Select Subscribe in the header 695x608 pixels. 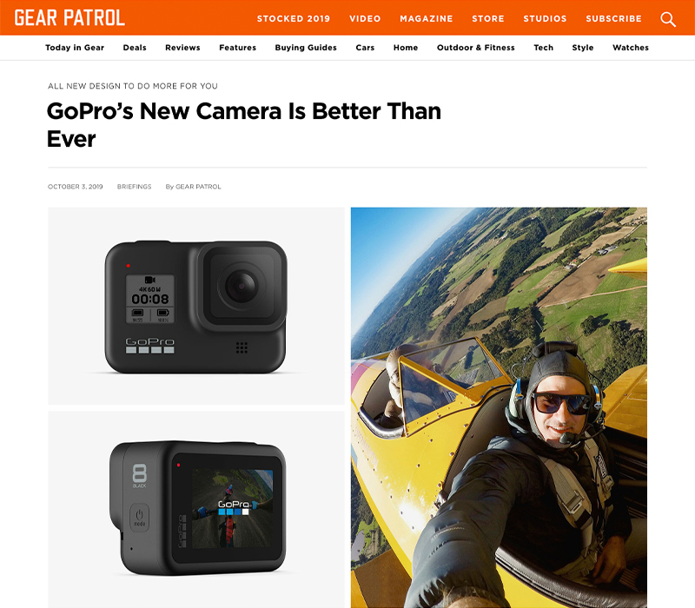tap(613, 18)
